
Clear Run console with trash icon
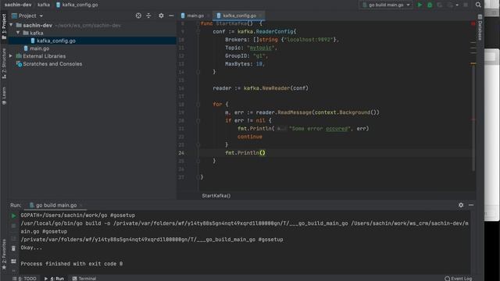pyautogui.click(x=13, y=248)
